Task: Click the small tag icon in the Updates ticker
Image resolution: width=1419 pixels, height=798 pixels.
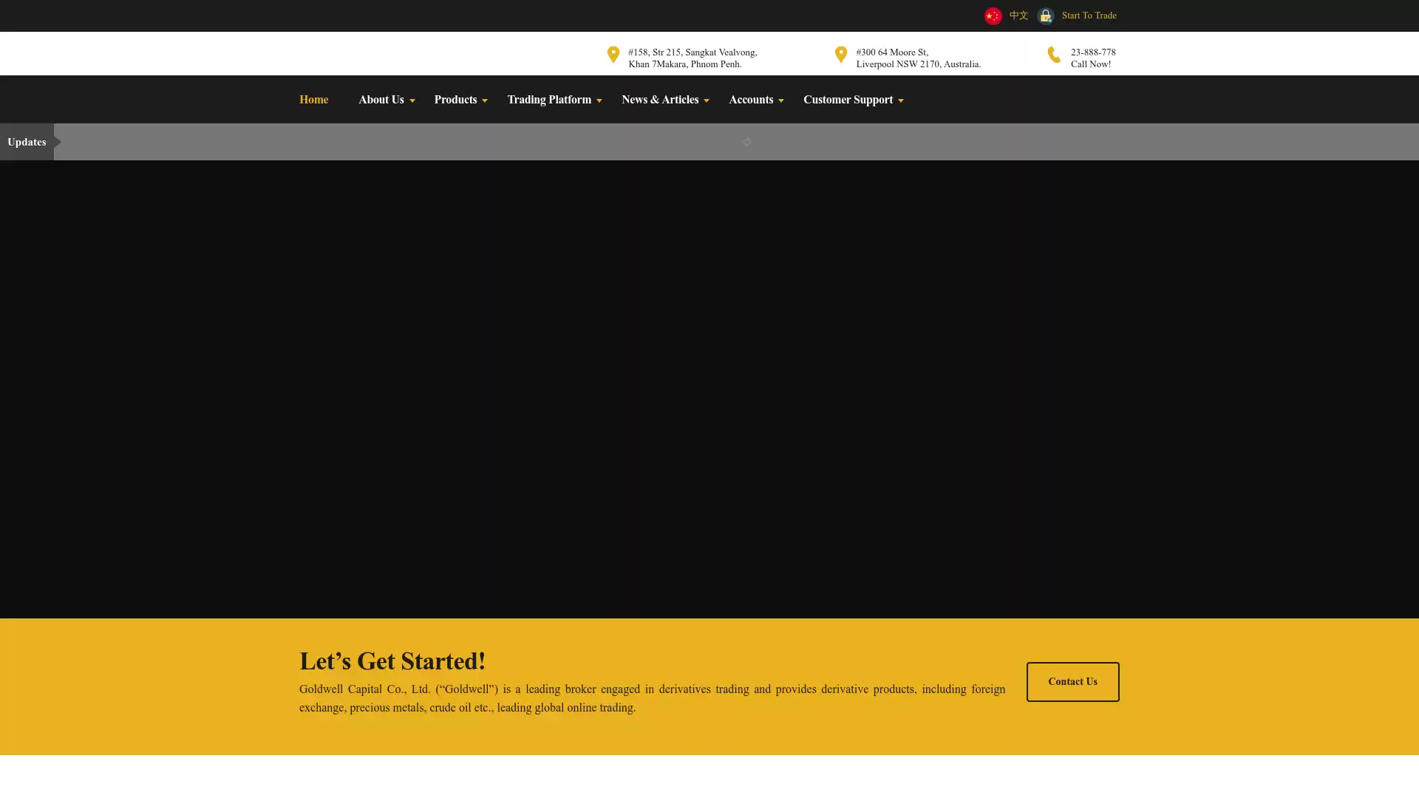Action: coord(746,142)
